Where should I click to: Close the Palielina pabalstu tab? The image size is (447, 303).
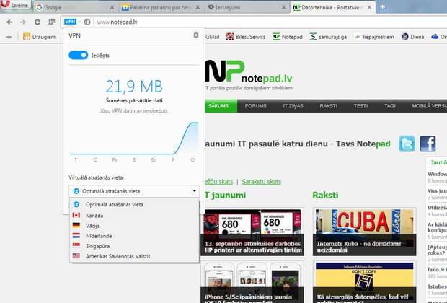[x=198, y=7]
